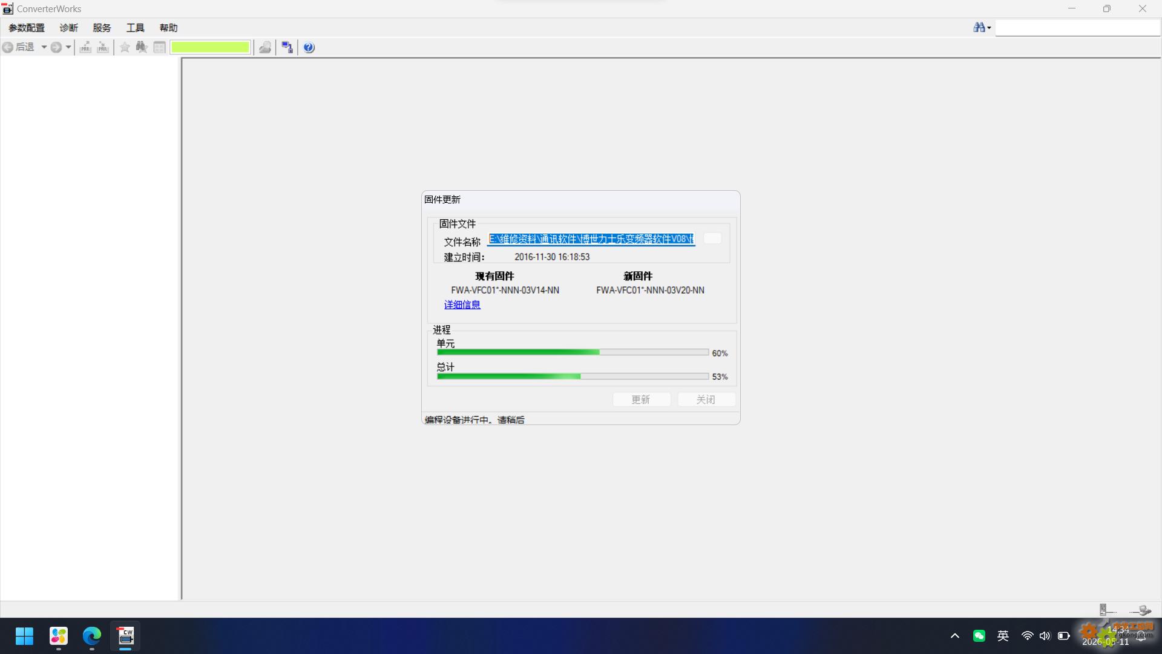Click the device connection icon in toolbar
Viewport: 1162px width, 654px height.
coord(287,47)
